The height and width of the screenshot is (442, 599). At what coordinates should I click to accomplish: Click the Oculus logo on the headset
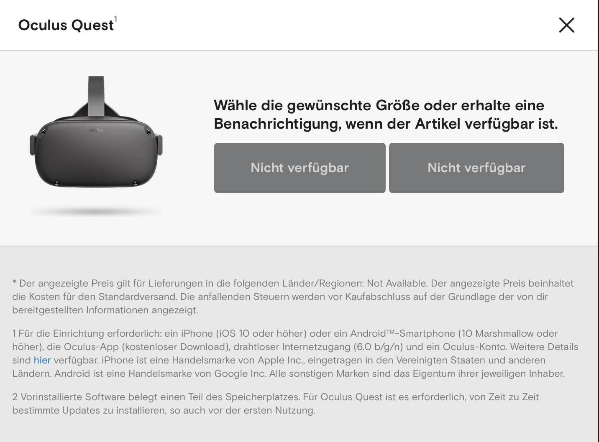point(96,130)
